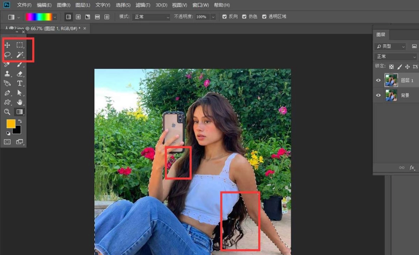Image resolution: width=419 pixels, height=255 pixels.
Task: Open the yellow foreground color swatch
Action: point(11,123)
